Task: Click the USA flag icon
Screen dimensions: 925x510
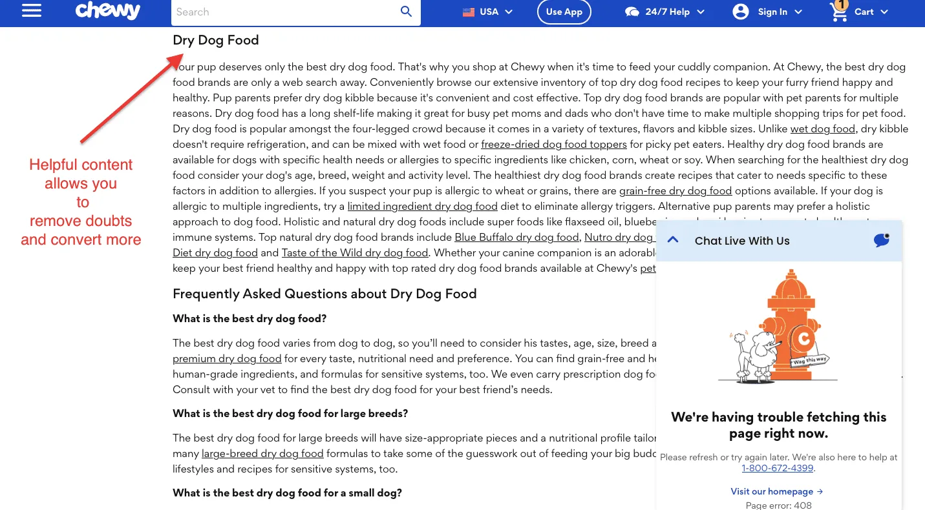Action: pos(469,12)
